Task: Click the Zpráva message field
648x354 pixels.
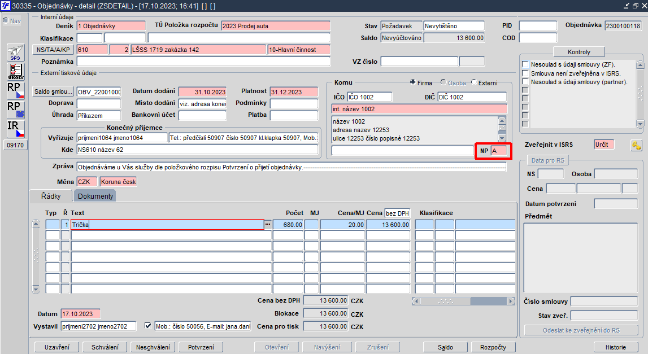Action: [x=292, y=167]
